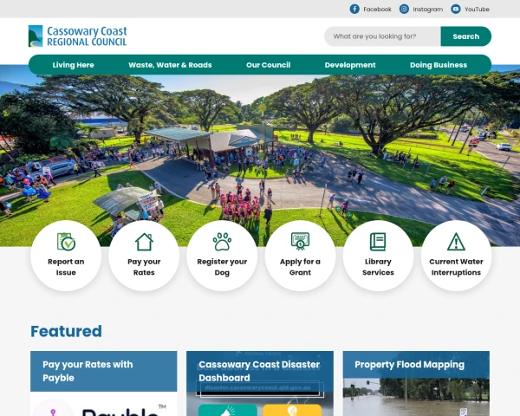The width and height of the screenshot is (520, 416).
Task: Open the Instagram icon in top bar
Action: pos(404,9)
